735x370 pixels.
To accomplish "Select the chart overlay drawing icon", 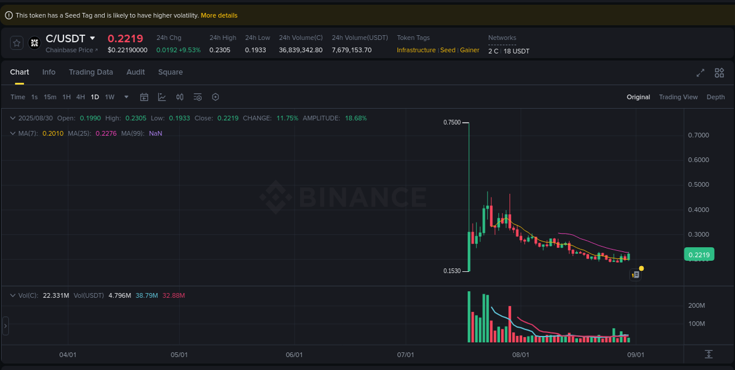I will (162, 96).
